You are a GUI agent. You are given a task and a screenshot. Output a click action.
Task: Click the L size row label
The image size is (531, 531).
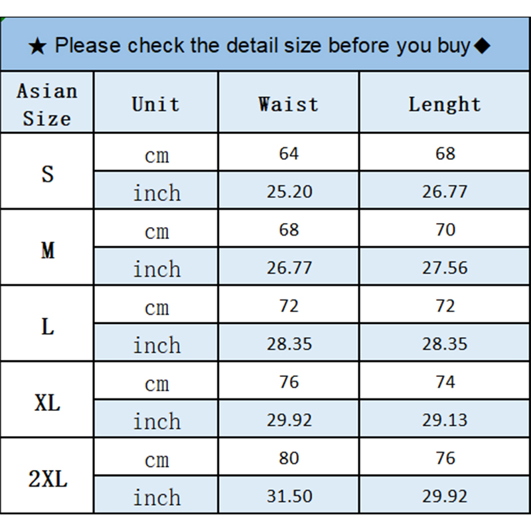coord(47,327)
